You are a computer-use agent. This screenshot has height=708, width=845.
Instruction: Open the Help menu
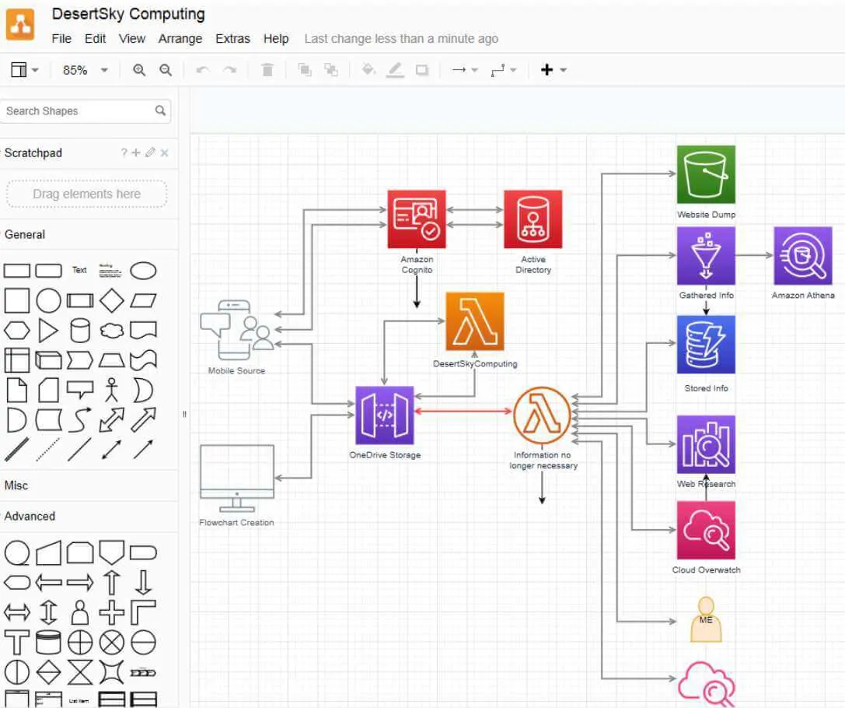pyautogui.click(x=276, y=39)
